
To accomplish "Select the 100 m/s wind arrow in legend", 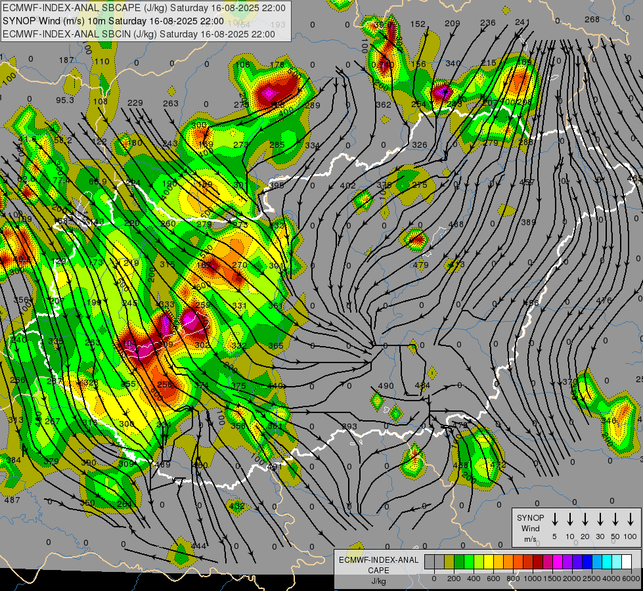I will pyautogui.click(x=631, y=519).
